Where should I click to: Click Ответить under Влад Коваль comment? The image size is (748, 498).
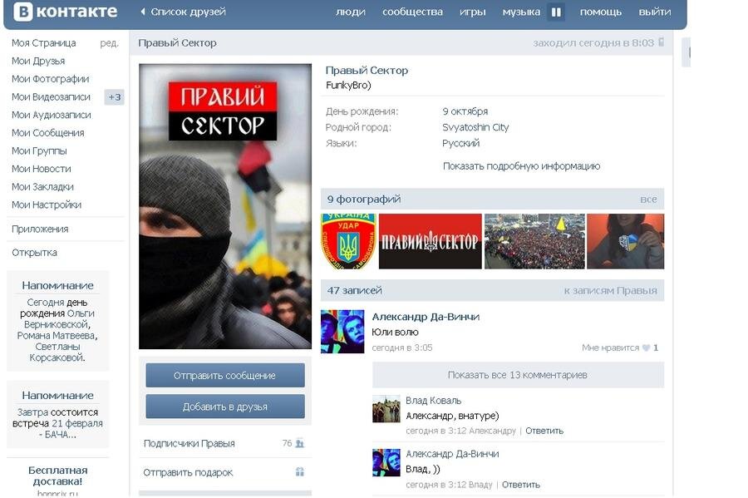point(544,431)
